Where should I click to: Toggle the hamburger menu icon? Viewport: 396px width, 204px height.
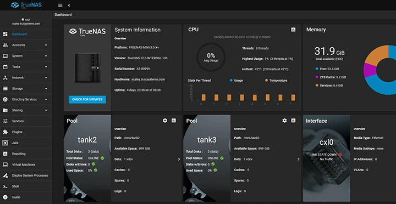click(60, 5)
